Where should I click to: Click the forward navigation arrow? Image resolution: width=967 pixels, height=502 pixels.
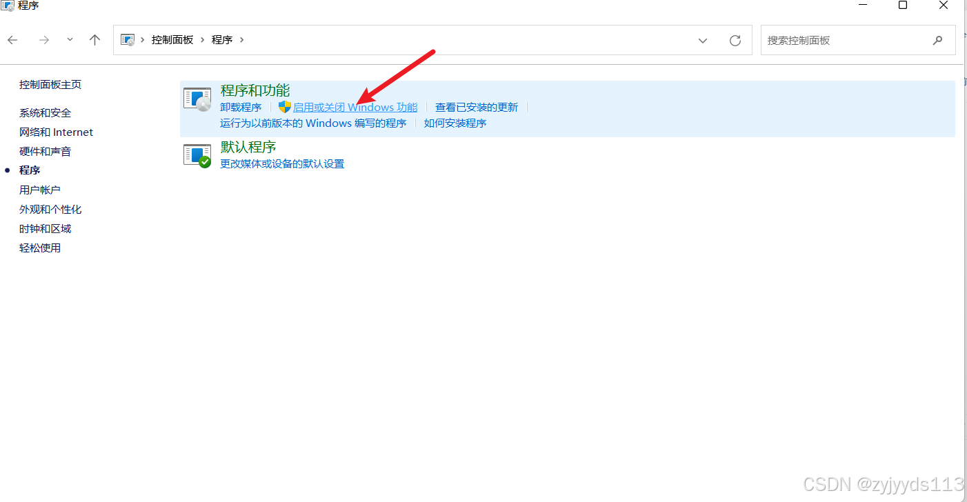[44, 40]
